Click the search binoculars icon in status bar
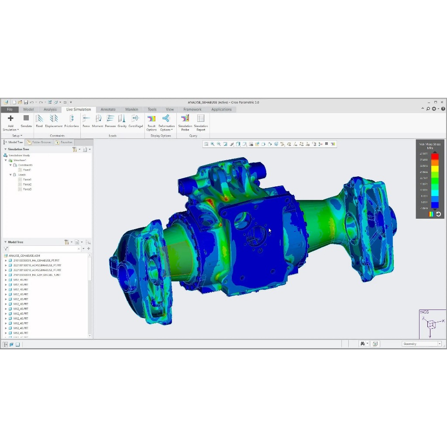This screenshot has width=447, height=447. tap(362, 344)
